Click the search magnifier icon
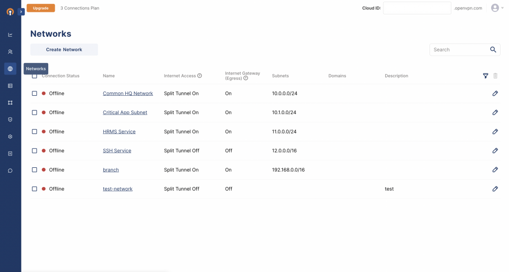The width and height of the screenshot is (509, 272). pos(493,50)
